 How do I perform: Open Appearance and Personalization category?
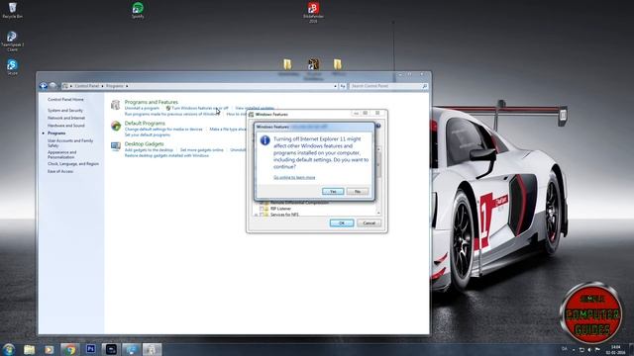pyautogui.click(x=61, y=154)
